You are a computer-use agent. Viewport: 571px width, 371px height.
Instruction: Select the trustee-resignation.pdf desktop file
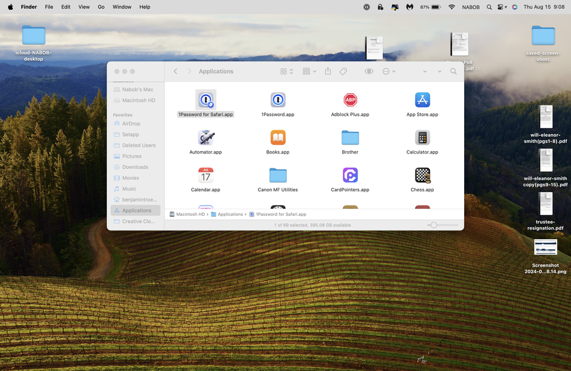click(545, 211)
